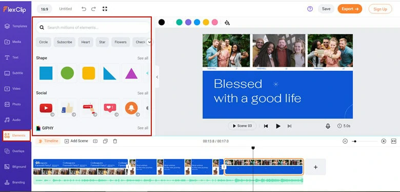400x192 pixels.
Task: Play the video preview
Action: click(x=278, y=126)
